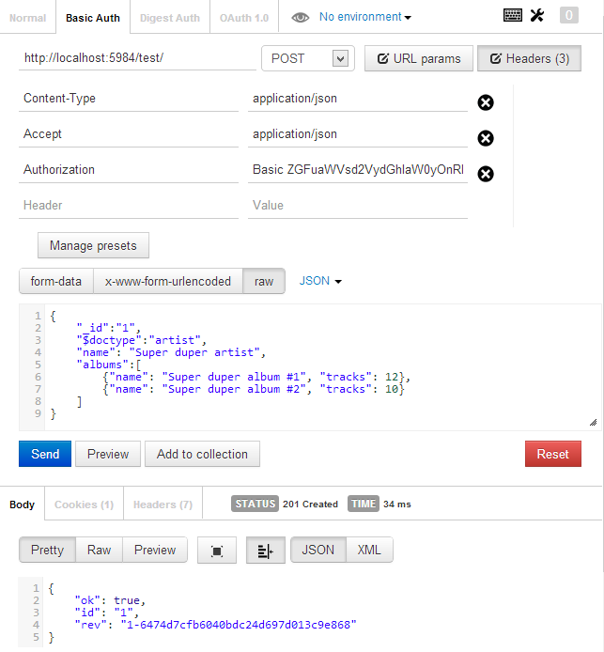Click the Basic authorization value field
The image size is (604, 652).
[358, 170]
